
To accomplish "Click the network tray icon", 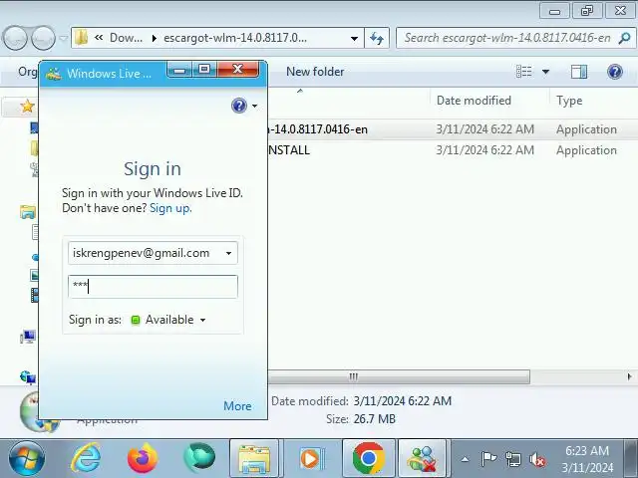I will [x=512, y=459].
